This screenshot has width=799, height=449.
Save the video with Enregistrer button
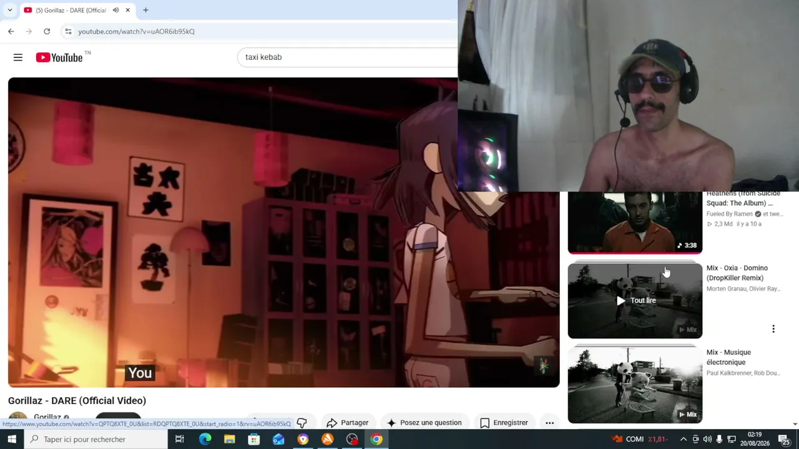tap(504, 423)
